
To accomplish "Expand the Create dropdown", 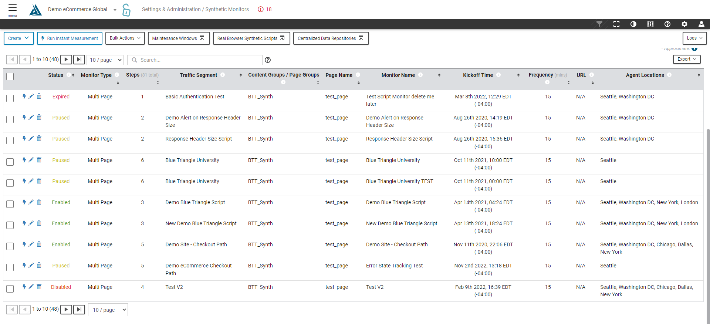I will pos(18,38).
